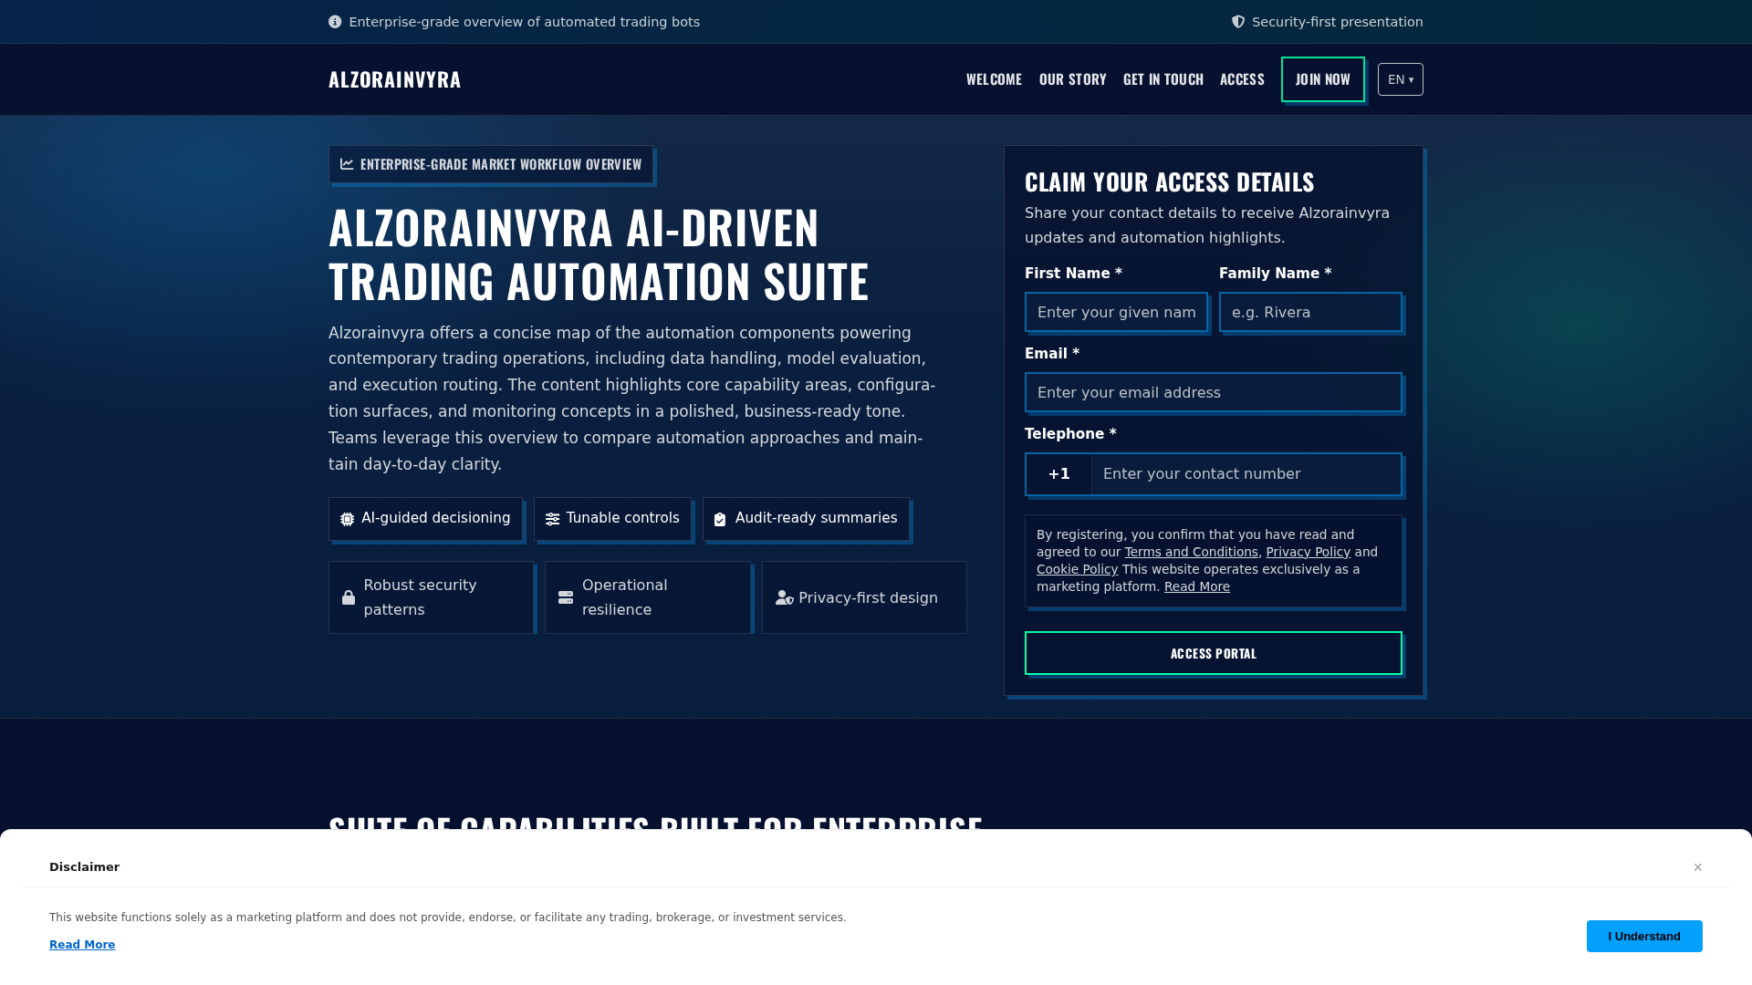This screenshot has width=1752, height=985.
Task: Click the Operational resilience card
Action: pos(648,597)
